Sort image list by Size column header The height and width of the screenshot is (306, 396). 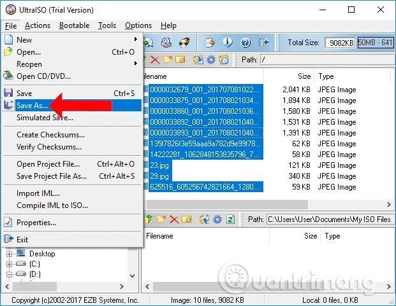289,76
